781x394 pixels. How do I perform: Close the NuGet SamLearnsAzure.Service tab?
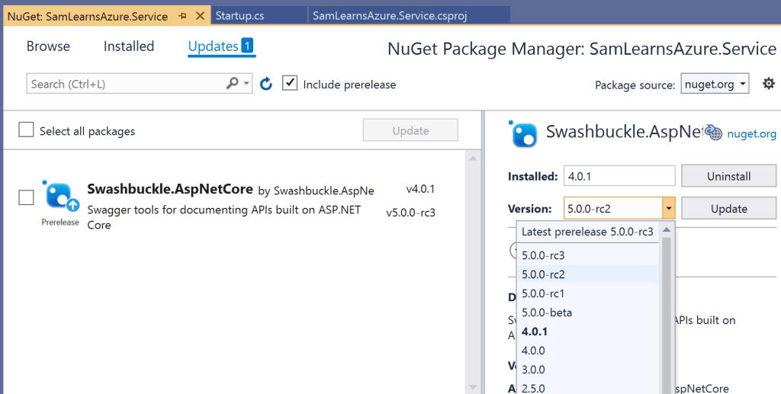click(x=200, y=16)
